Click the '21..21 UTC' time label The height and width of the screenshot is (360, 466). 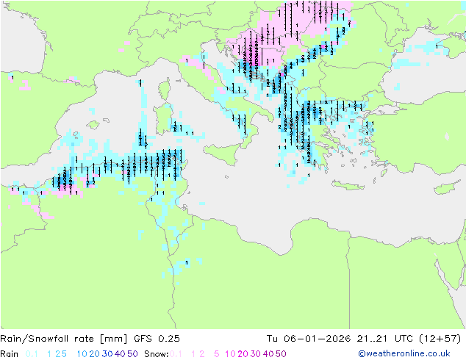pyautogui.click(x=384, y=339)
